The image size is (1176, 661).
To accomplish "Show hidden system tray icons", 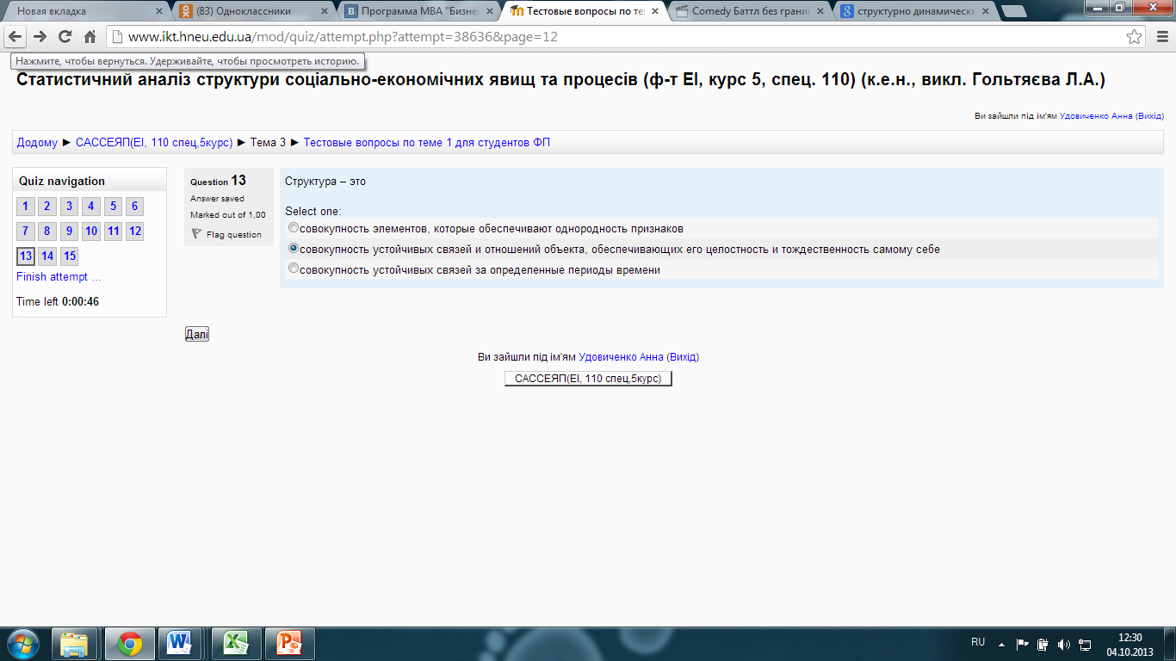I will tap(1001, 644).
